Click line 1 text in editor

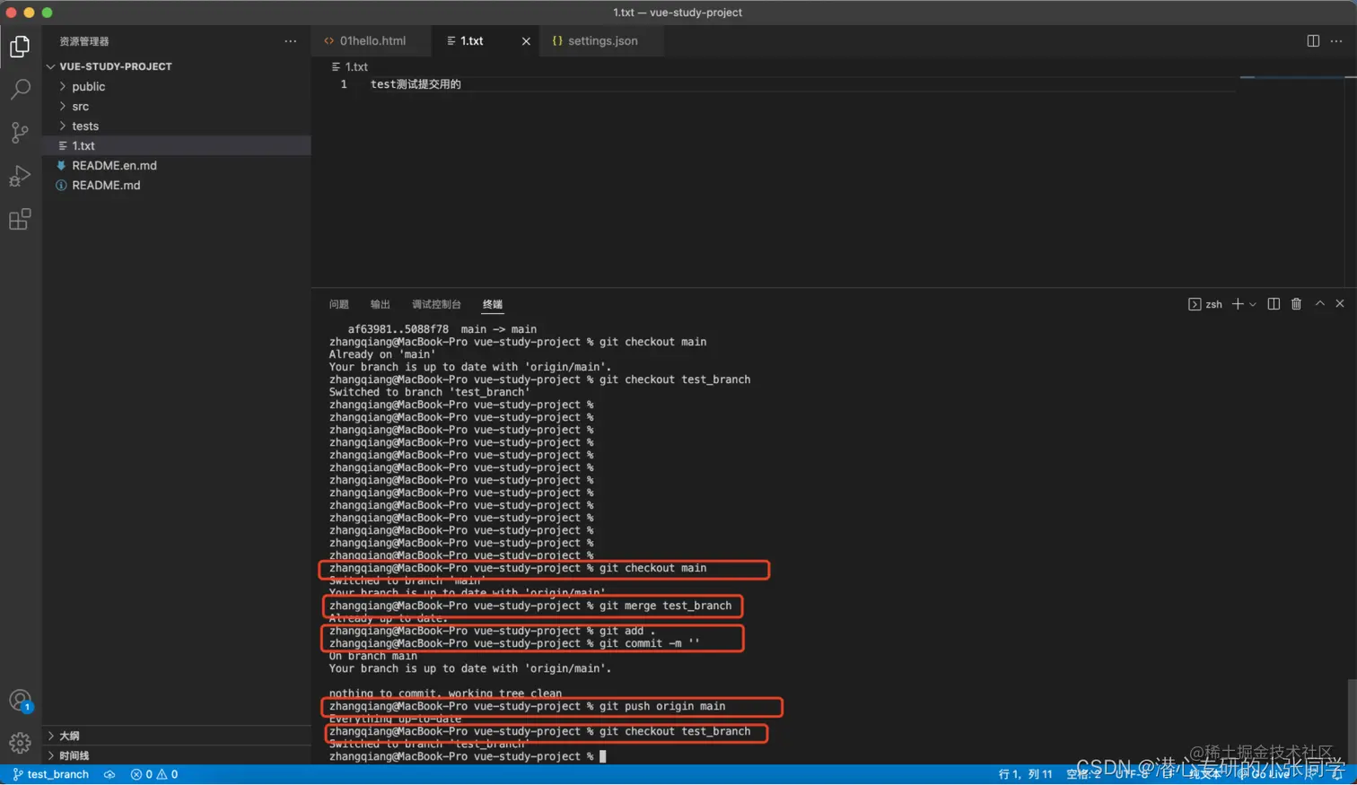click(416, 84)
